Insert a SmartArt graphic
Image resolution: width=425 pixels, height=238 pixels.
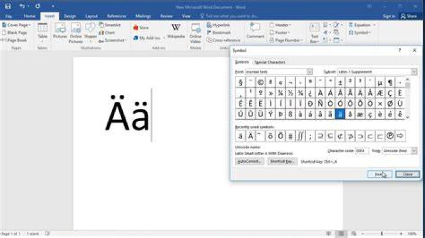[x=110, y=25]
